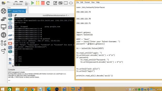Open View menu in Notepad
The height and width of the screenshot is (91, 162).
click(x=93, y=2)
